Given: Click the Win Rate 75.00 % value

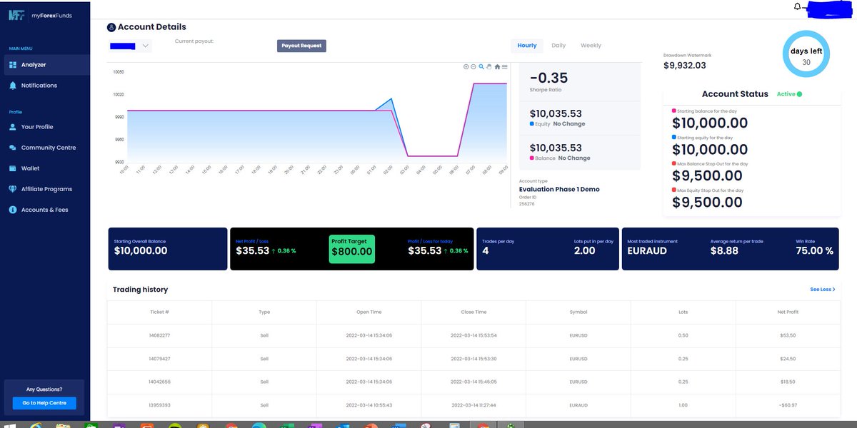Looking at the screenshot, I should [814, 251].
